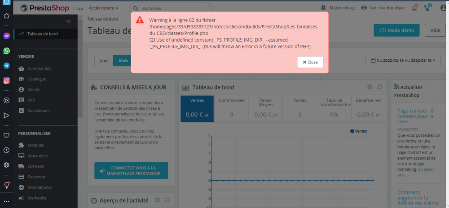Click the warning triangle icon in alert
The image size is (449, 208).
click(140, 20)
